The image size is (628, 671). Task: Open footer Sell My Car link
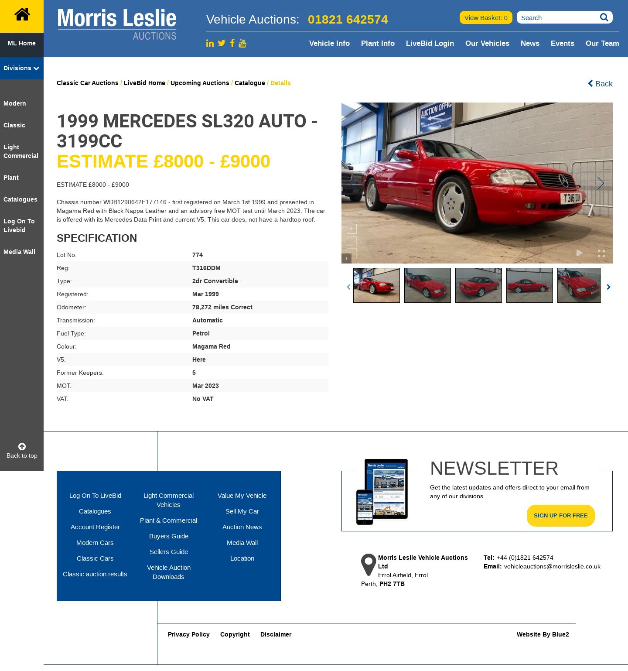tap(242, 511)
